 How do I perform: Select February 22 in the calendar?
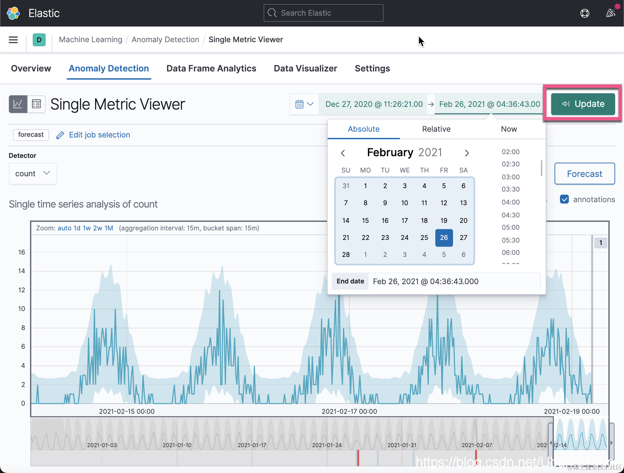[x=365, y=238]
